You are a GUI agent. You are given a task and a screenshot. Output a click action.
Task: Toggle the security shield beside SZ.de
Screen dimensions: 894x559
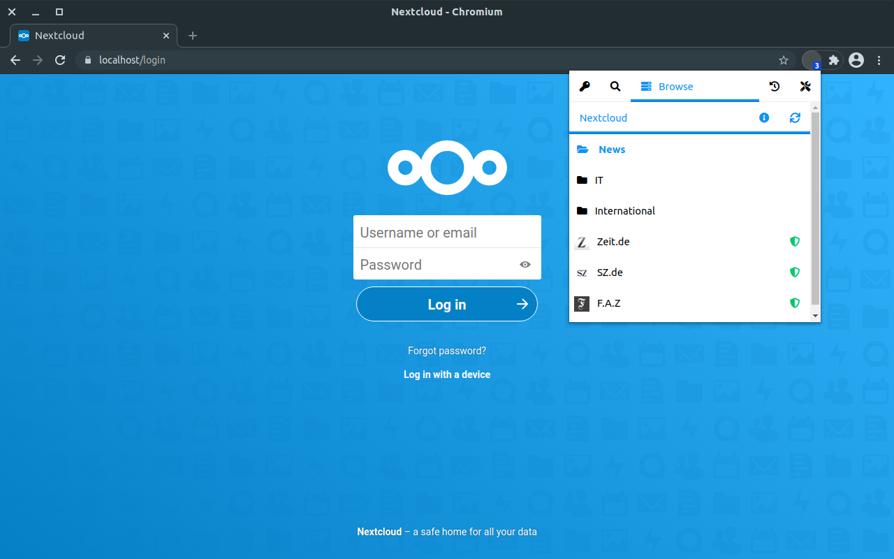click(x=795, y=272)
